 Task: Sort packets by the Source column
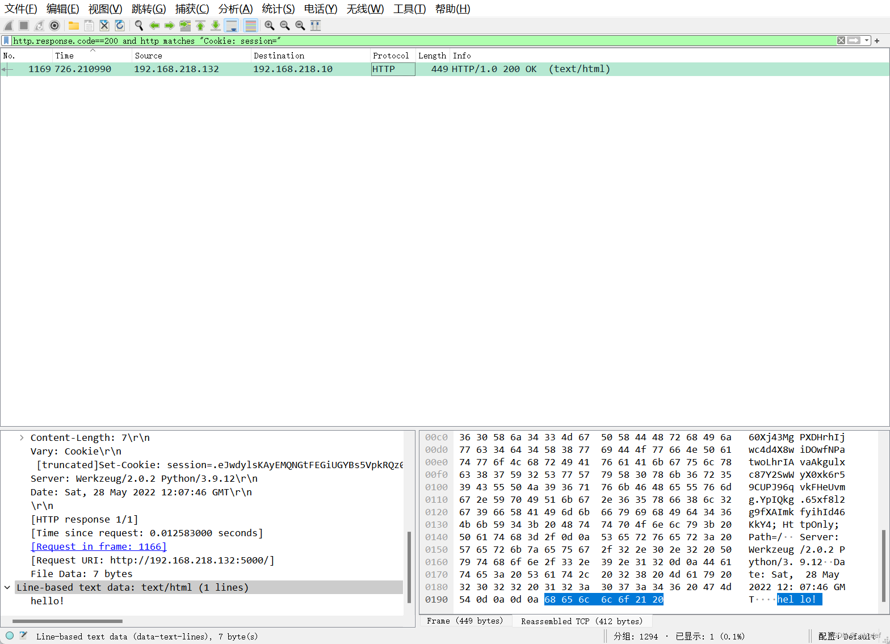point(191,56)
